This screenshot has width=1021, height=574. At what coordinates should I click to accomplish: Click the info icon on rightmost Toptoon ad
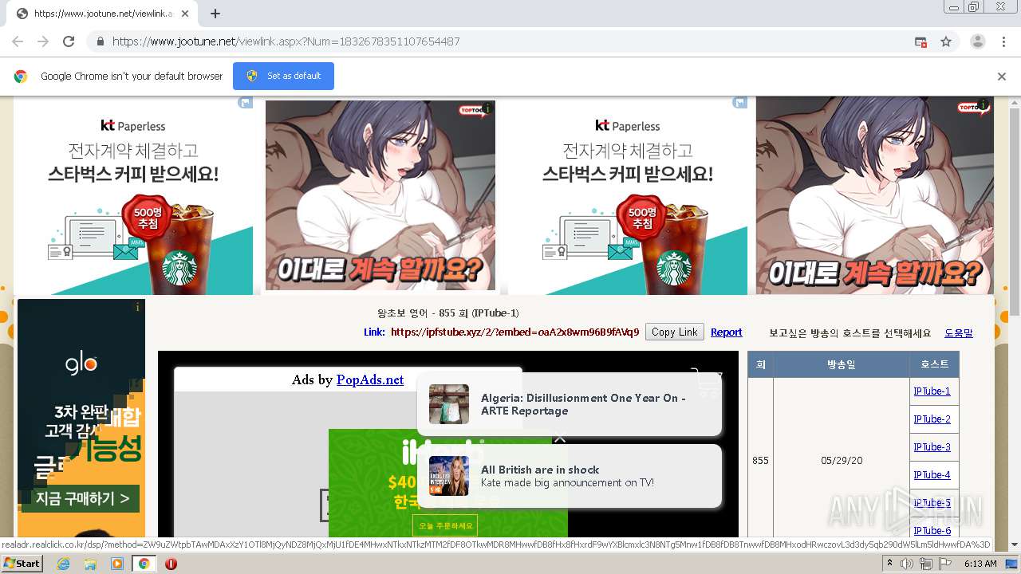coord(984,104)
